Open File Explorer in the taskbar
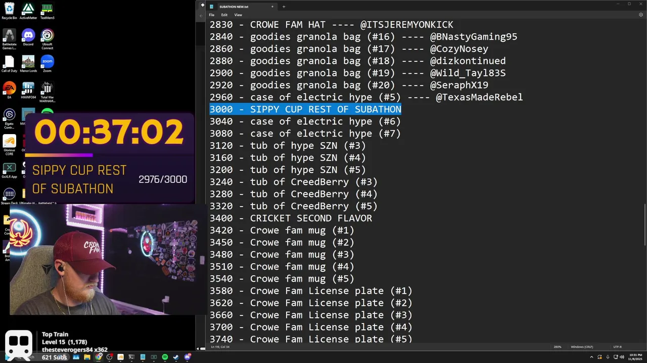Image resolution: width=647 pixels, height=363 pixels. [x=87, y=357]
